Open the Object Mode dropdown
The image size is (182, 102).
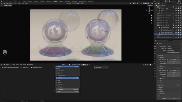9,3
